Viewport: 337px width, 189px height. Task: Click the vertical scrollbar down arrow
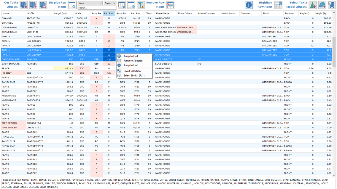(x=334, y=175)
